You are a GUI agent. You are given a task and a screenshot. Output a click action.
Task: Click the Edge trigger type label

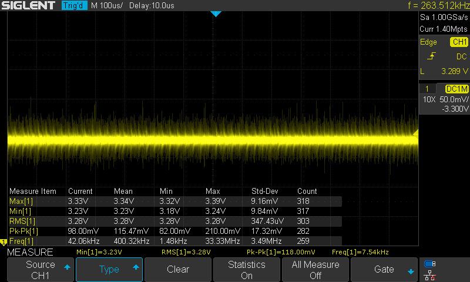pos(428,42)
